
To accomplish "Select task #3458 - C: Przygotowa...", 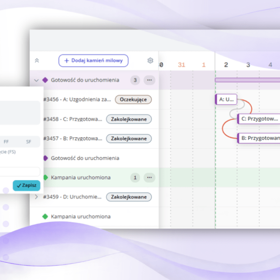I will click(73, 119).
